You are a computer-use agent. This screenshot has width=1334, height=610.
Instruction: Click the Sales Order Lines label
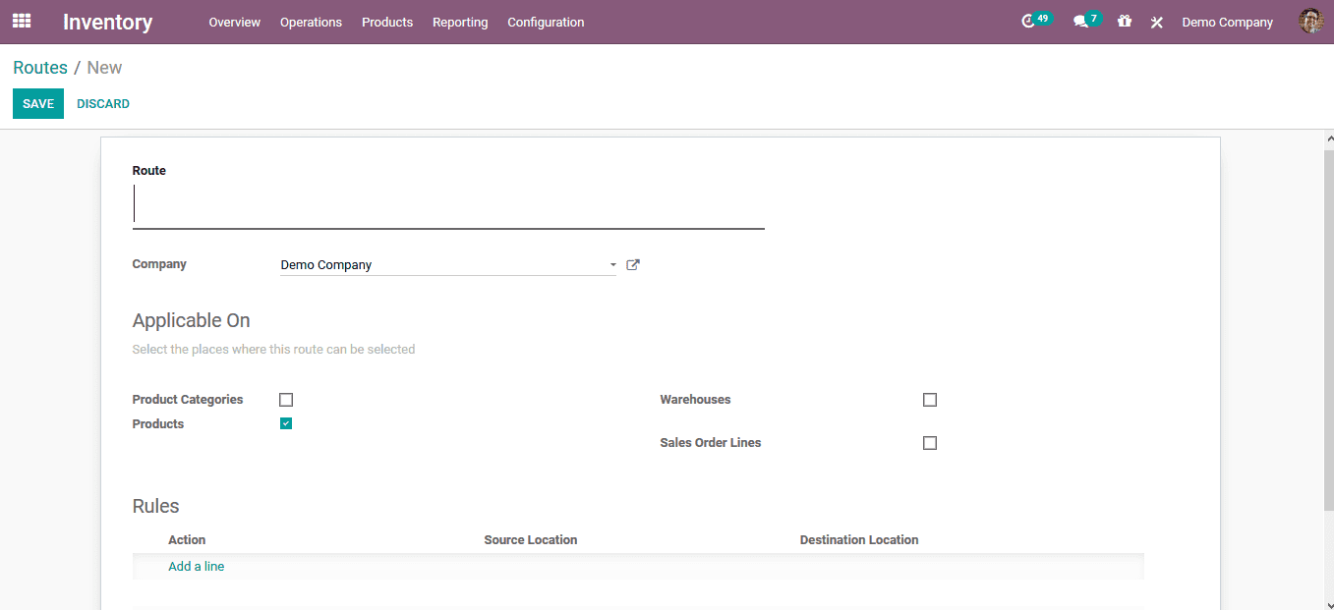pos(711,443)
